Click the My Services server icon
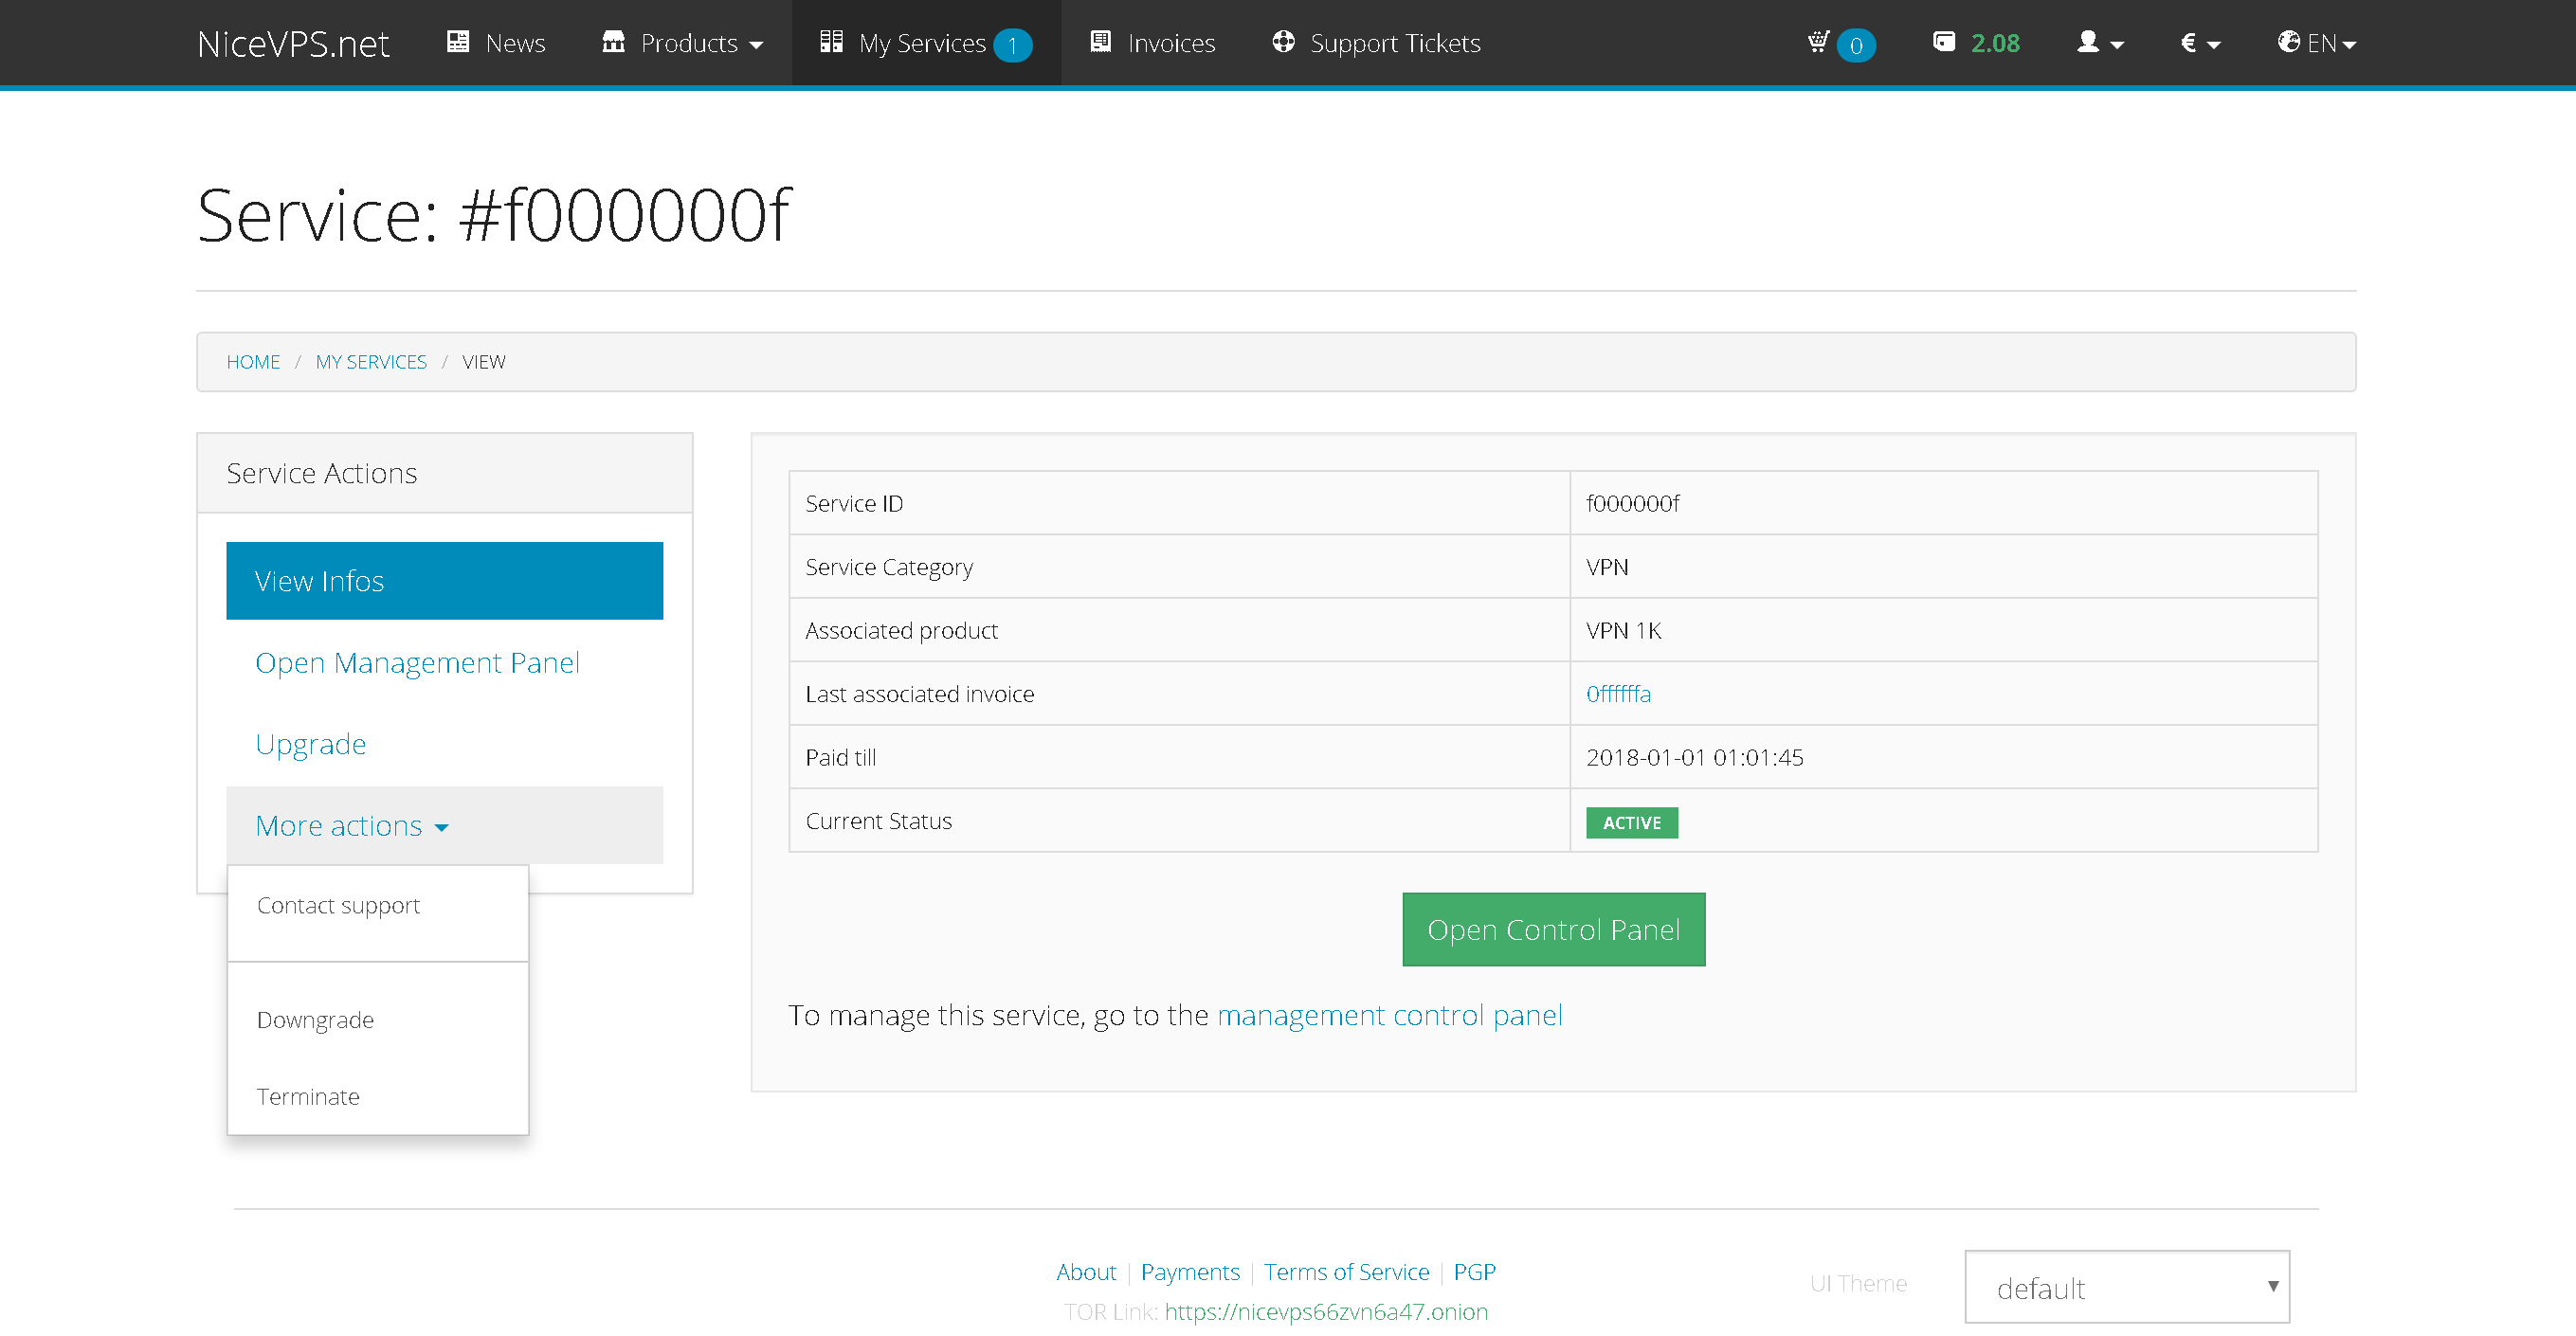Viewport: 2576px width, 1336px height. (x=830, y=42)
